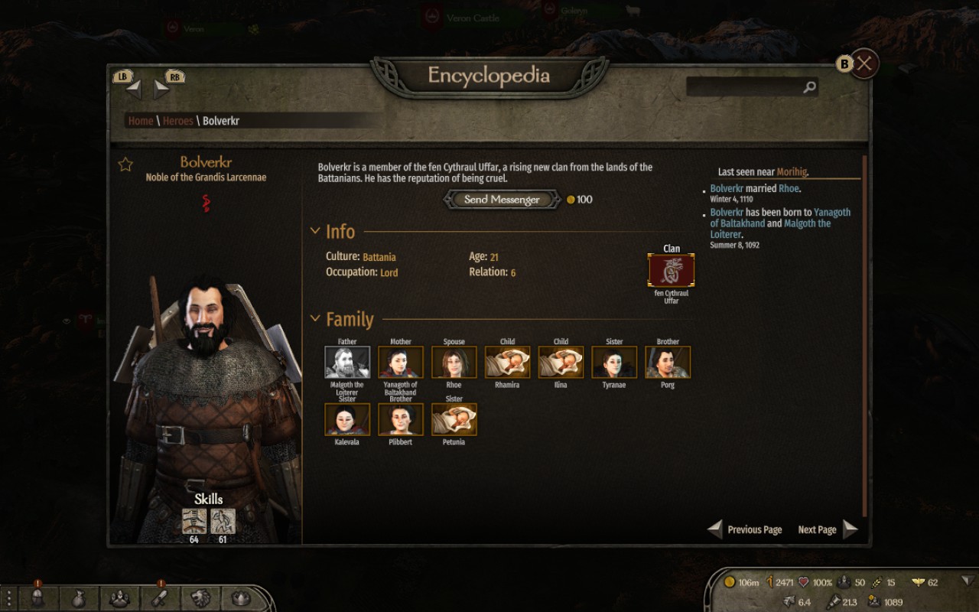Click the encyclopedia vertical scrollbar
This screenshot has height=612, width=979.
[x=865, y=337]
